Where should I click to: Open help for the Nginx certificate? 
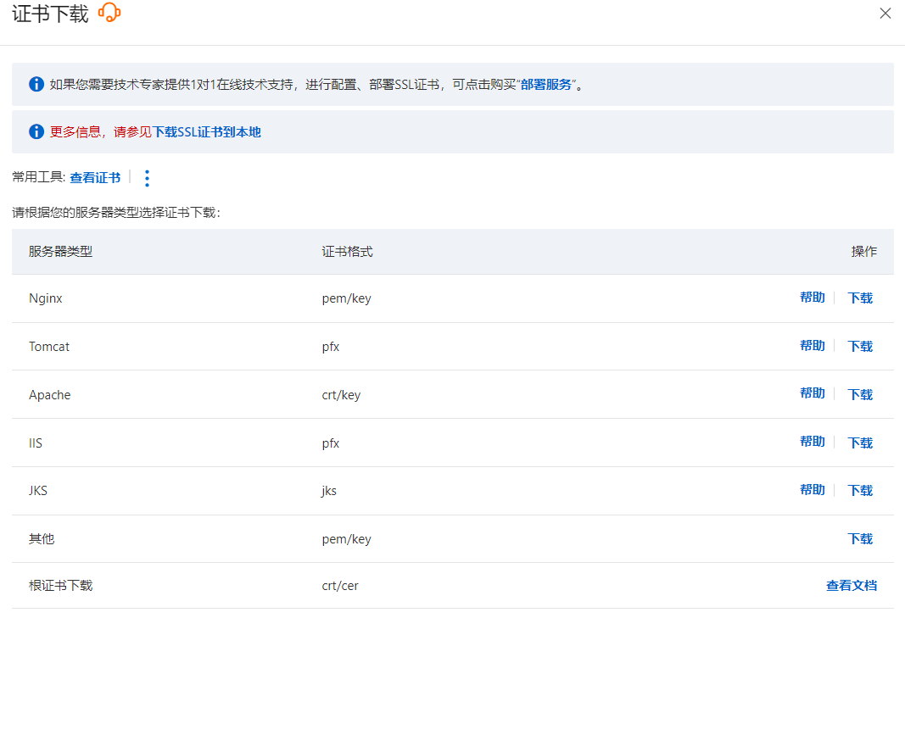(x=812, y=298)
